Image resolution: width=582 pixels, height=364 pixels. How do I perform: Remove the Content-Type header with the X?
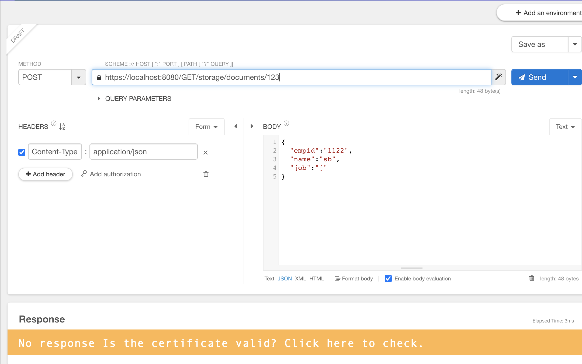point(205,153)
